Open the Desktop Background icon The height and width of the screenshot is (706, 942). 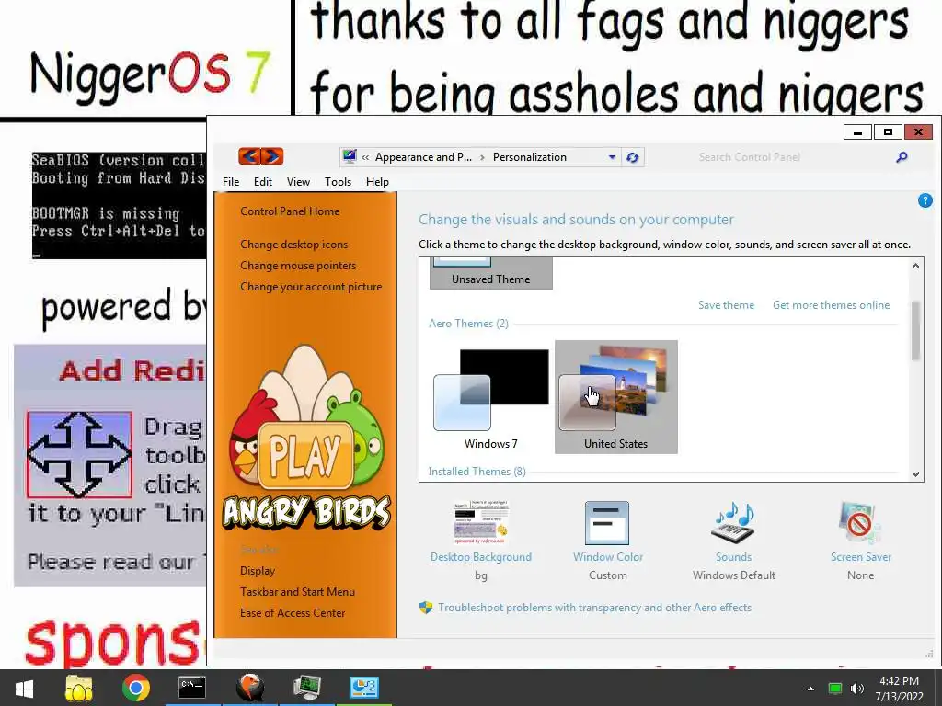[480, 523]
